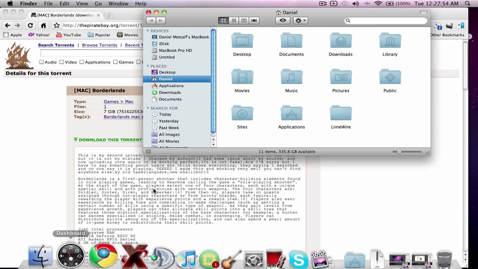Adjust the Finder icon size slider
The width and height of the screenshot is (478, 269).
[399, 152]
